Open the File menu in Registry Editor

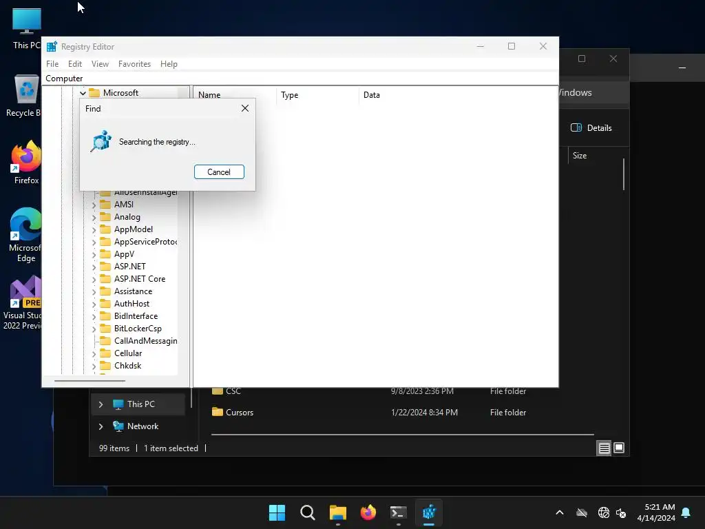pos(52,64)
